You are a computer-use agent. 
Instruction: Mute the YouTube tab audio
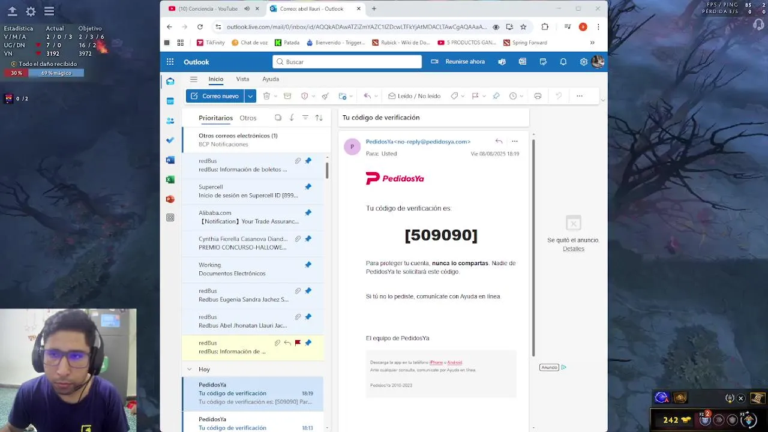(x=247, y=8)
